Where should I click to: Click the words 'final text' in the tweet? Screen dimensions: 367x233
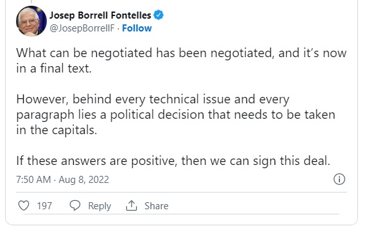[65, 69]
